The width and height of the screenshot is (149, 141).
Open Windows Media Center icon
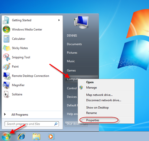[x=6, y=29]
